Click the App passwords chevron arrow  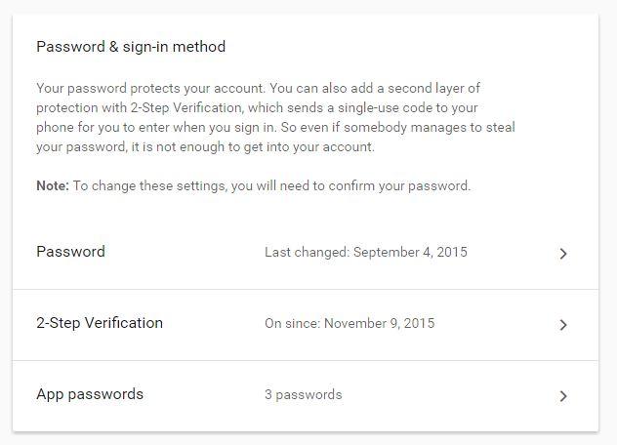(x=563, y=396)
